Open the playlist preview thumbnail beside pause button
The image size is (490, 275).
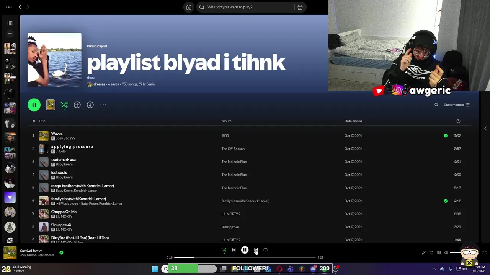point(51,105)
